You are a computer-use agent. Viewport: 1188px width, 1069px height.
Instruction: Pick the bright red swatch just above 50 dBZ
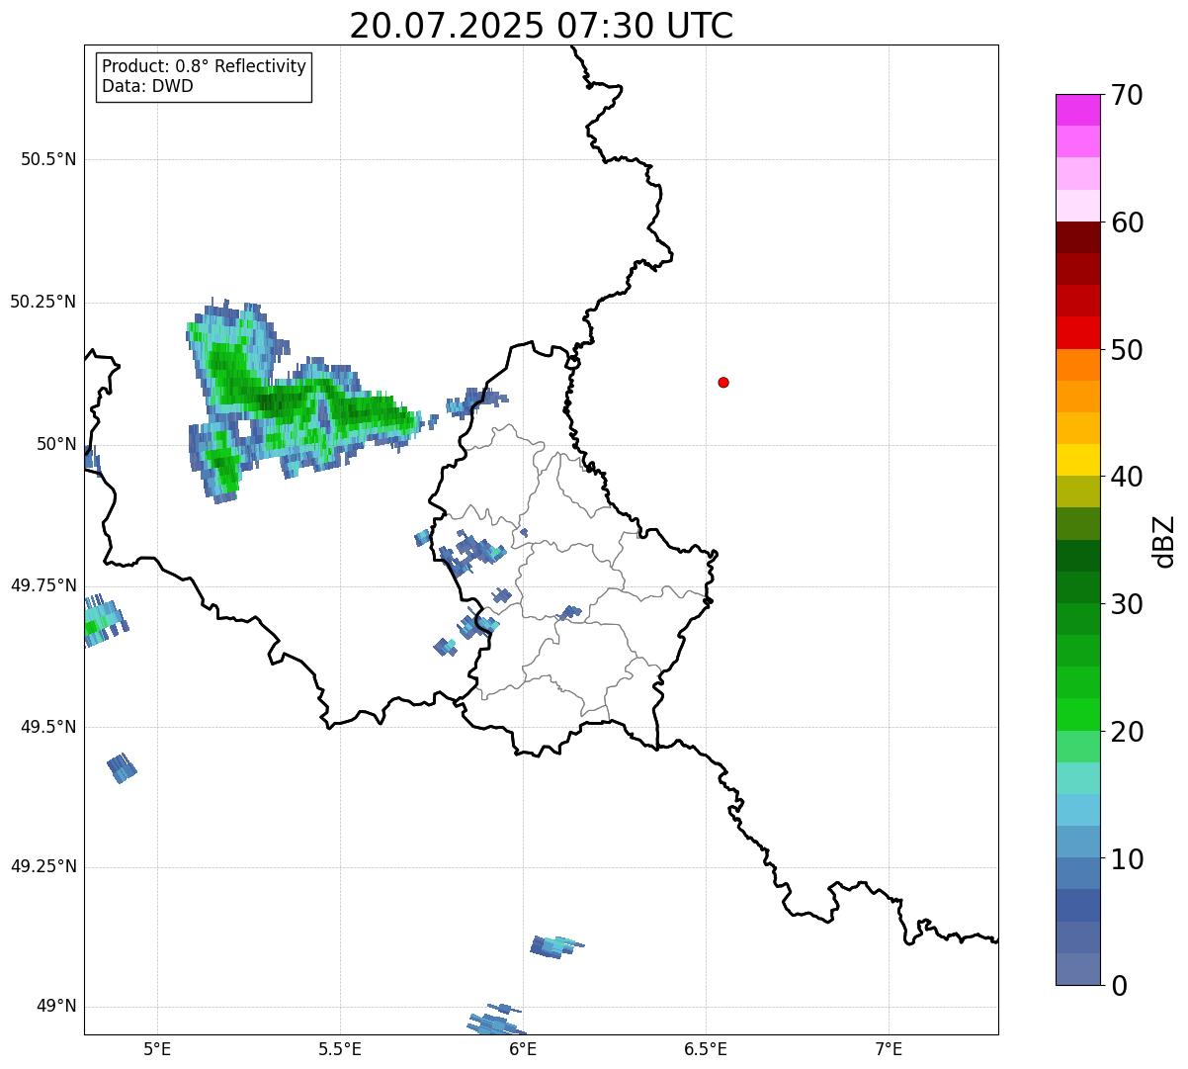click(x=1077, y=332)
